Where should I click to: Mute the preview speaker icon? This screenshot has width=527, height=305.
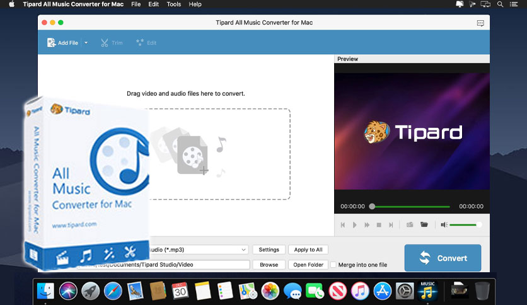[444, 225]
